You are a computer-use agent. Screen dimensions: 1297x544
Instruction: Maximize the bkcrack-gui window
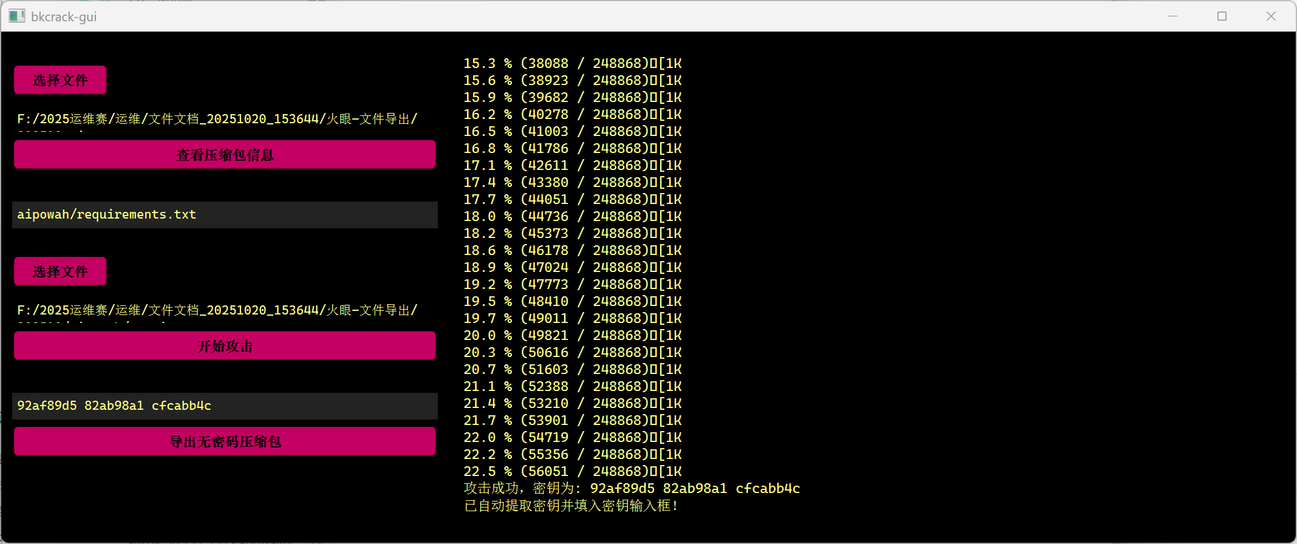[1222, 16]
